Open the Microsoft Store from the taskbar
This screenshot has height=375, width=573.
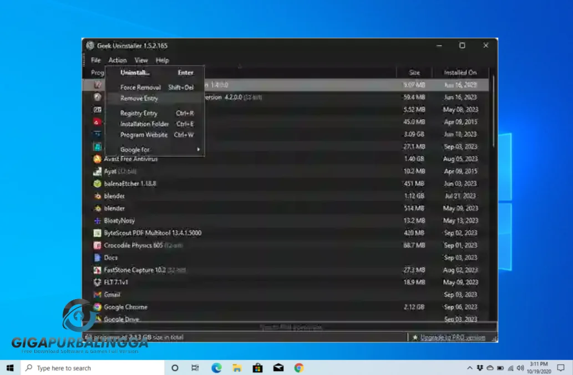pyautogui.click(x=257, y=367)
